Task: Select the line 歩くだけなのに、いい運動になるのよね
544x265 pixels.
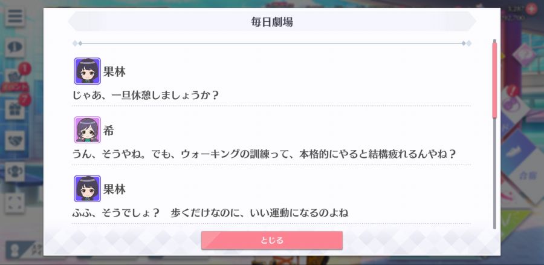Action: pyautogui.click(x=259, y=212)
